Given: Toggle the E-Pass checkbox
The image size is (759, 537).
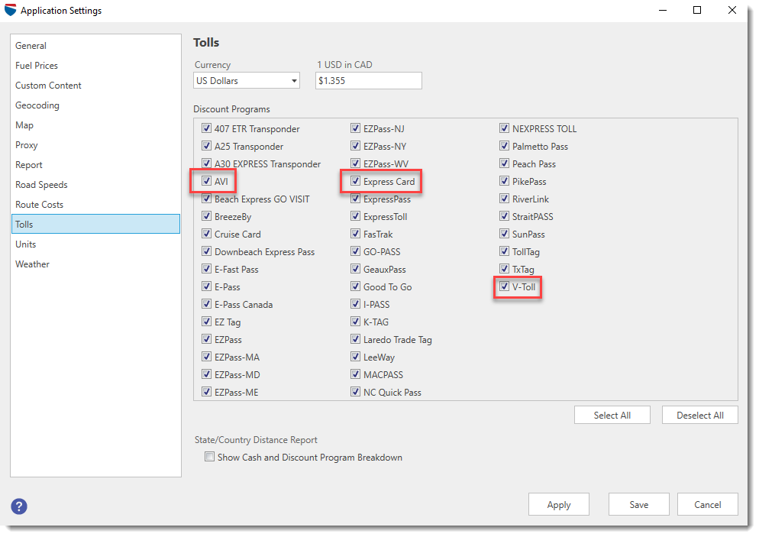Looking at the screenshot, I should click(207, 286).
